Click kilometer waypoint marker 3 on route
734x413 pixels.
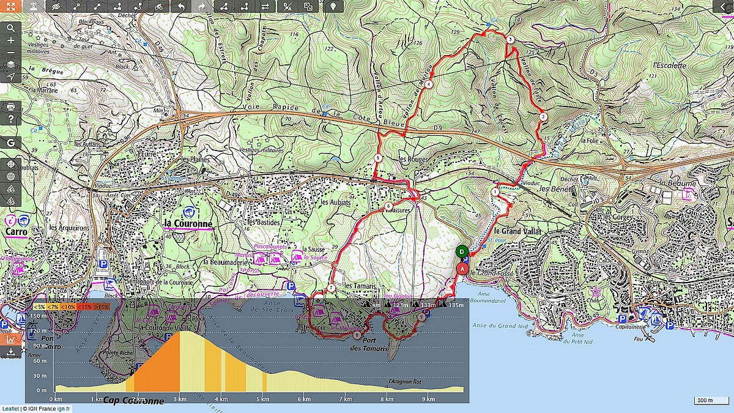510,40
